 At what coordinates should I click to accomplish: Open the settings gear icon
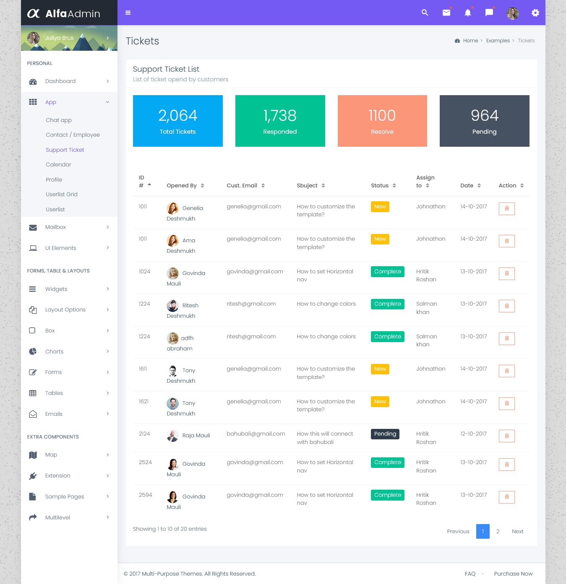[535, 13]
